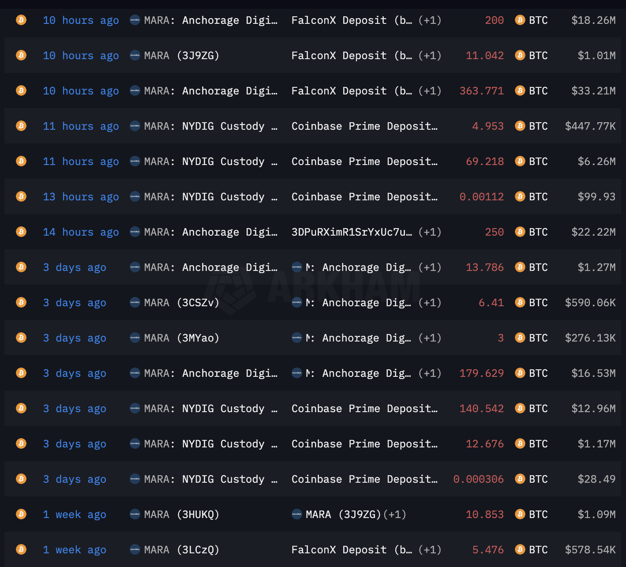Viewport: 626px width, 567px height.
Task: Click the MARA icon on the 14 hours ago row
Action: coord(135,232)
